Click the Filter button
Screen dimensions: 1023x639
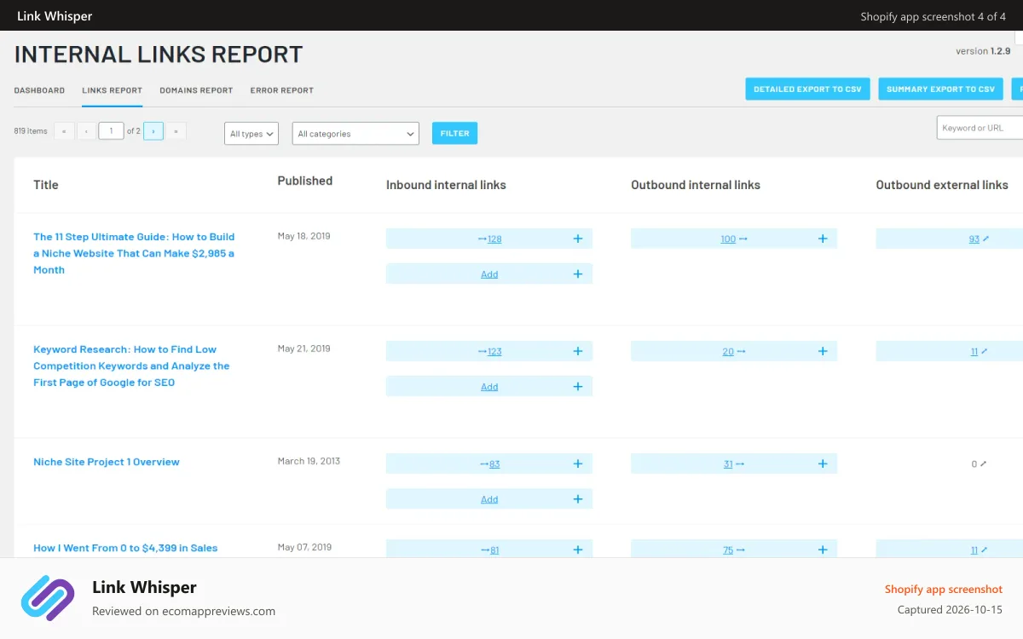point(455,133)
